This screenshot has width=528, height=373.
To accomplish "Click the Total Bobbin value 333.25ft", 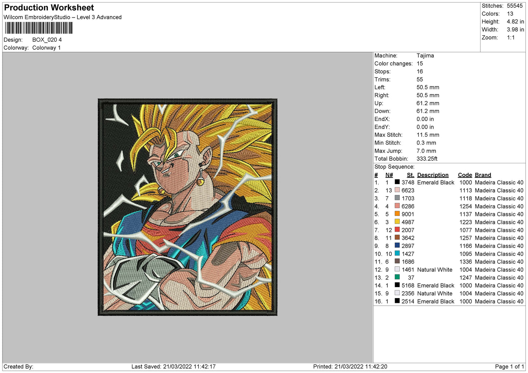I will (x=427, y=159).
